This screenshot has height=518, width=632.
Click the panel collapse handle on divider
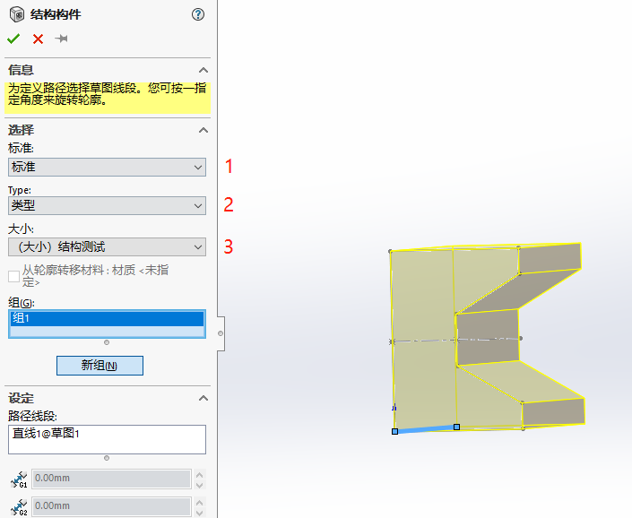point(221,333)
